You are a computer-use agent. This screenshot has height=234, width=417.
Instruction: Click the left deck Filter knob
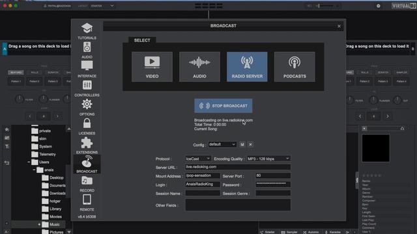coord(19,99)
